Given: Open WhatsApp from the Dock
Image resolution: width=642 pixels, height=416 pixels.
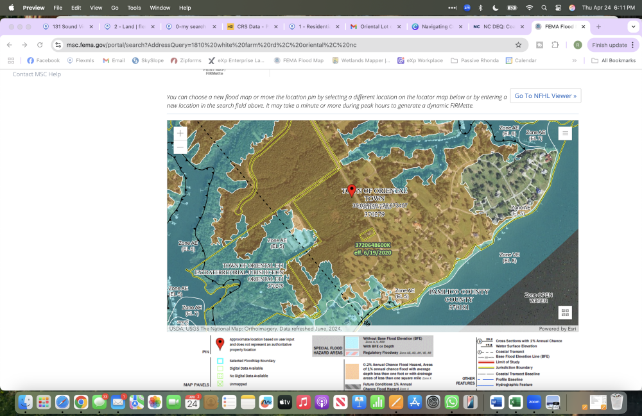Looking at the screenshot, I should pyautogui.click(x=451, y=403).
